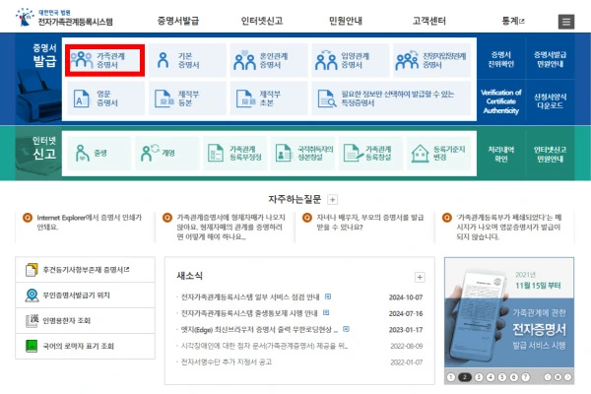The width and height of the screenshot is (591, 394).
Task: Click the 증명서 진위확인 button
Action: (501, 59)
